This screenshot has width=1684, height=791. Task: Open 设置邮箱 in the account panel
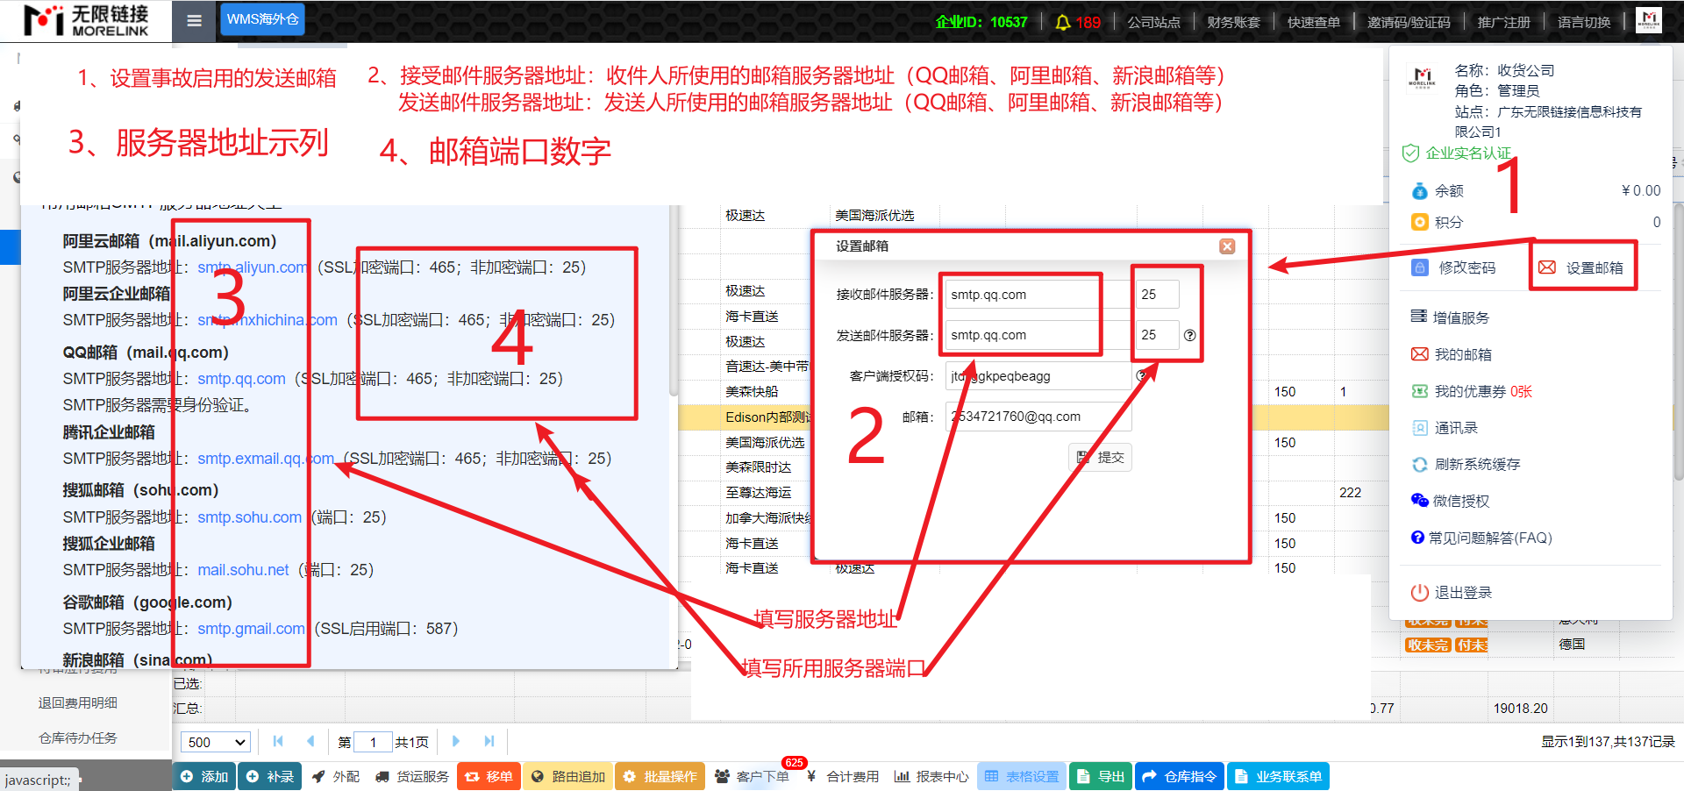pos(1582,267)
